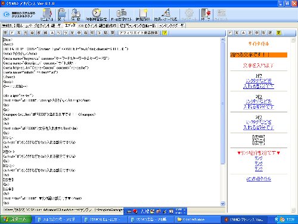Click the meta keywords line in editor
This screenshot has height=224, width=298.
click(56, 59)
